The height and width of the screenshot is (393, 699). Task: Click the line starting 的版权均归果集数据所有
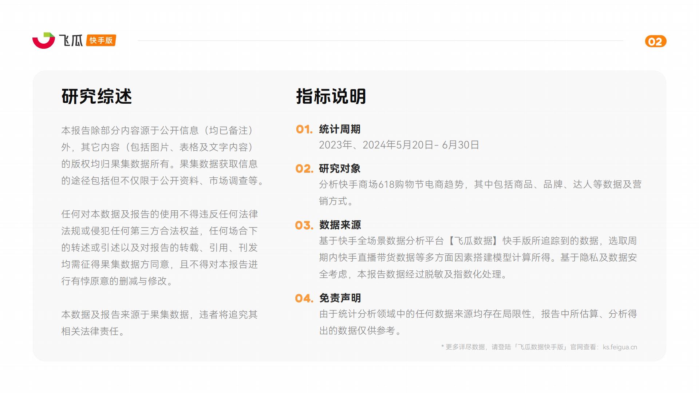[x=159, y=164]
